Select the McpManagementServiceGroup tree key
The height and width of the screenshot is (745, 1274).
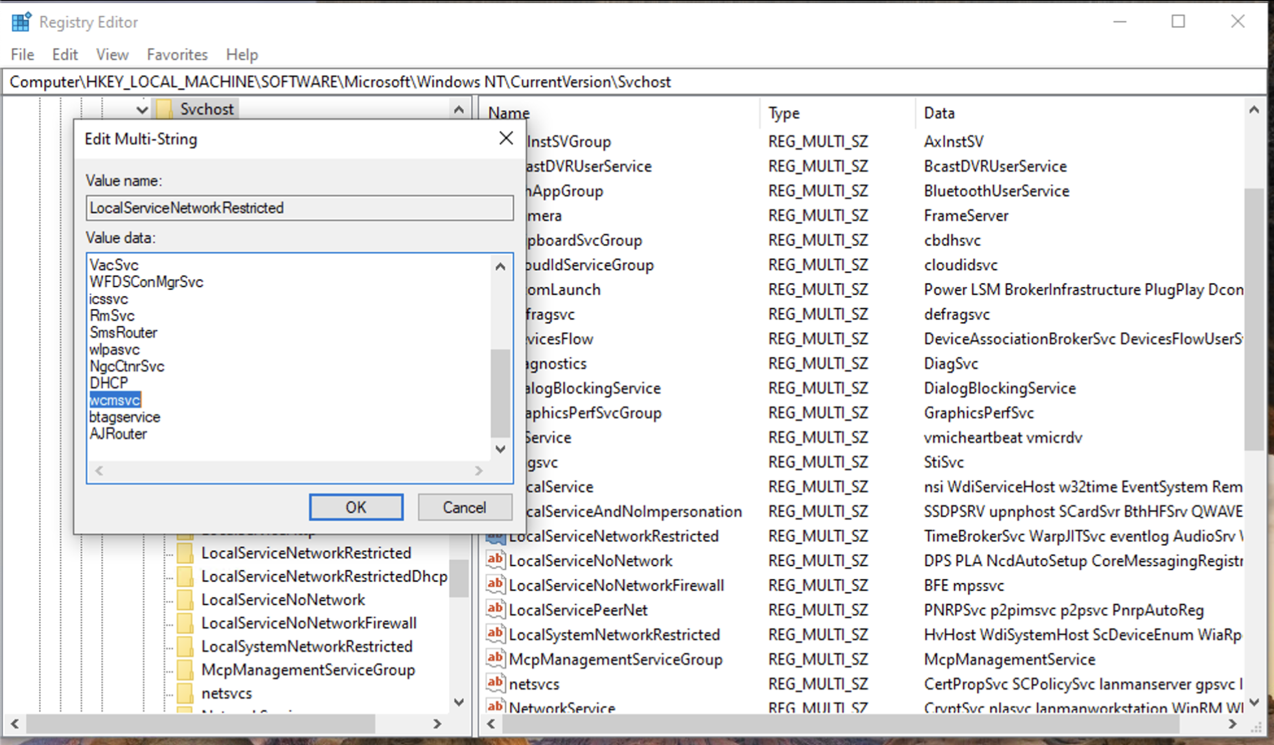pos(308,669)
